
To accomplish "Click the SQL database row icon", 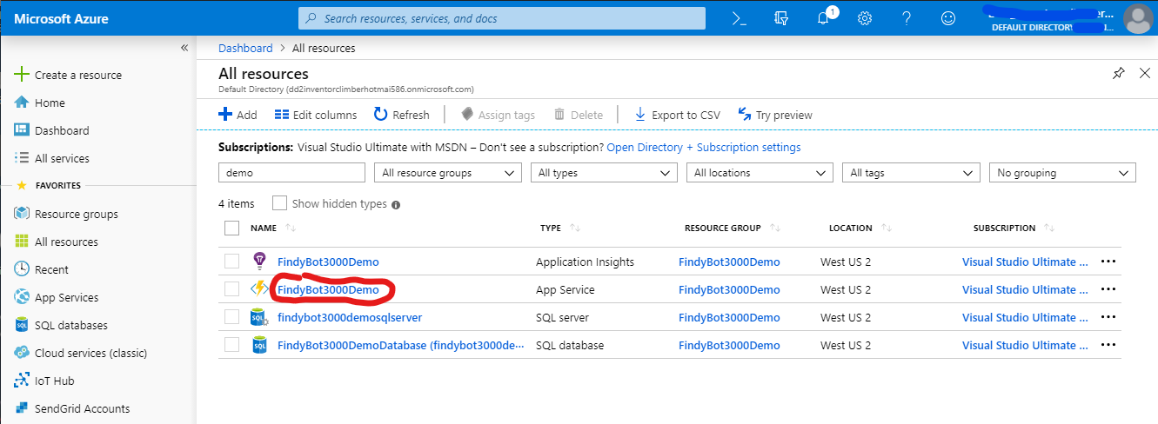I will tap(259, 345).
